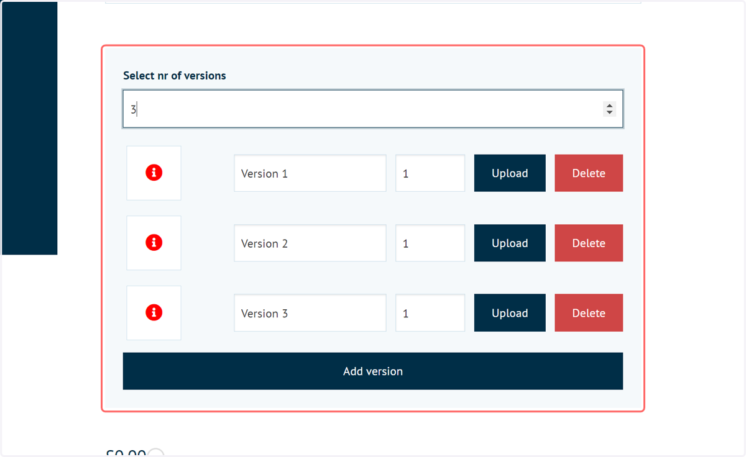Screen dimensions: 746x457
Task: Delete the Version 1 row
Action: click(589, 173)
